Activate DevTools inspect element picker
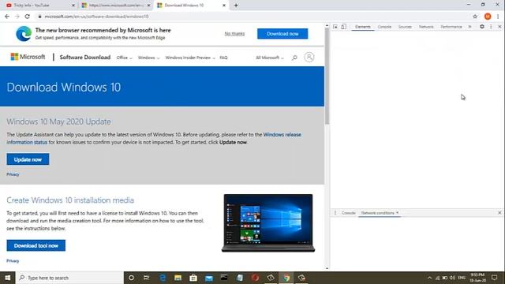505x284 pixels. click(335, 27)
